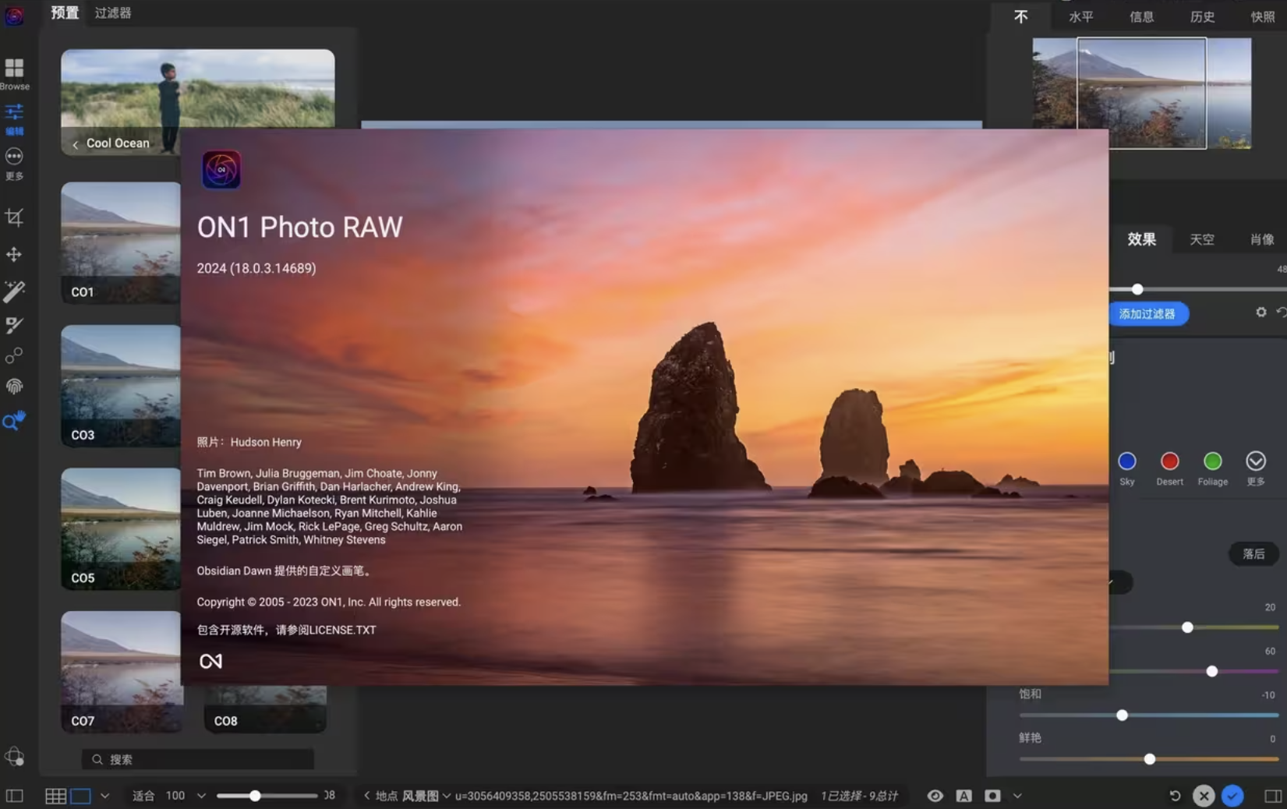Screen dimensions: 1287x809
Task: Click the ON1 app icon in About dialog
Action: (221, 169)
